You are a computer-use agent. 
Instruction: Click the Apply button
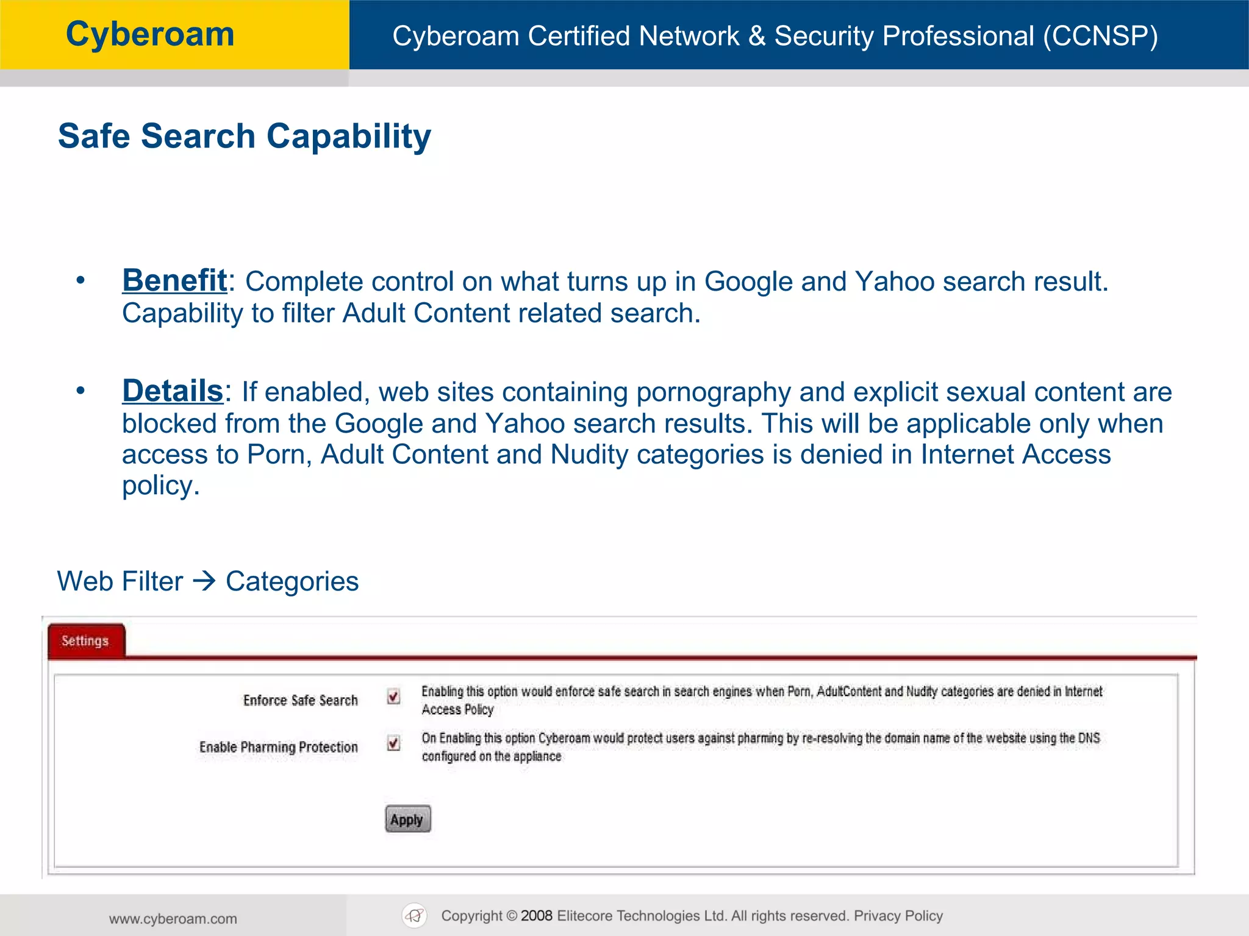tap(407, 819)
